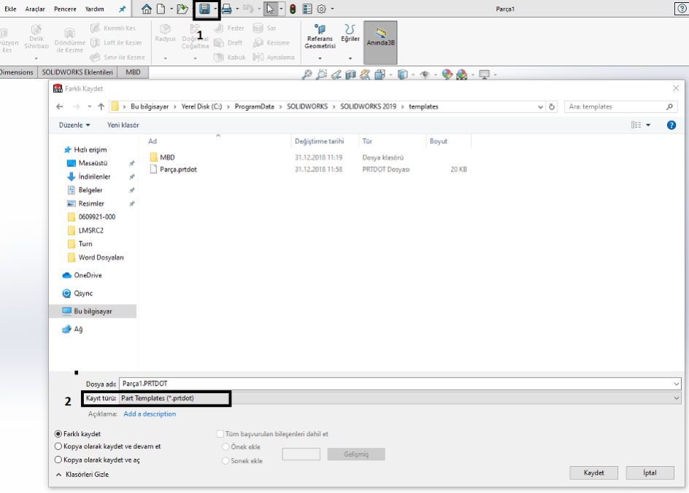
Task: Collapse folders with Klasörleri Gizle
Action: pos(82,474)
